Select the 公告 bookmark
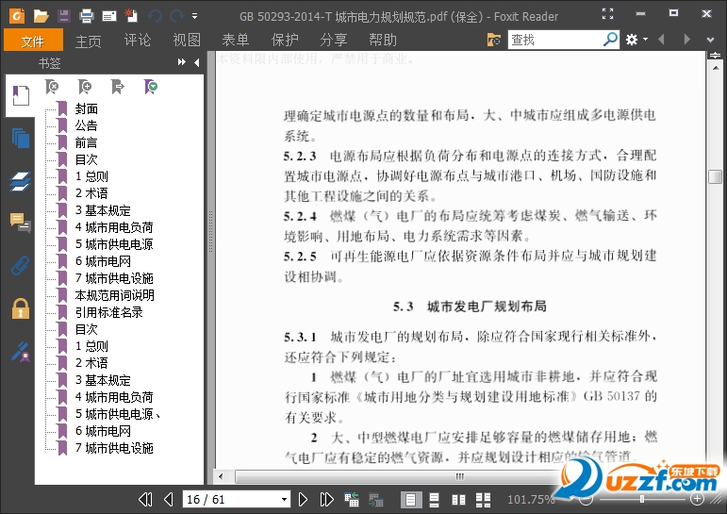 click(86, 125)
